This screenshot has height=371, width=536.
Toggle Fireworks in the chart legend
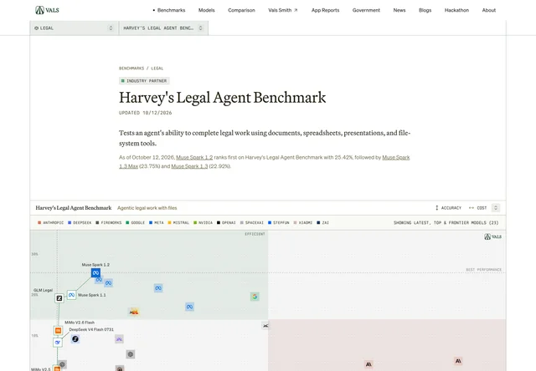coord(109,222)
